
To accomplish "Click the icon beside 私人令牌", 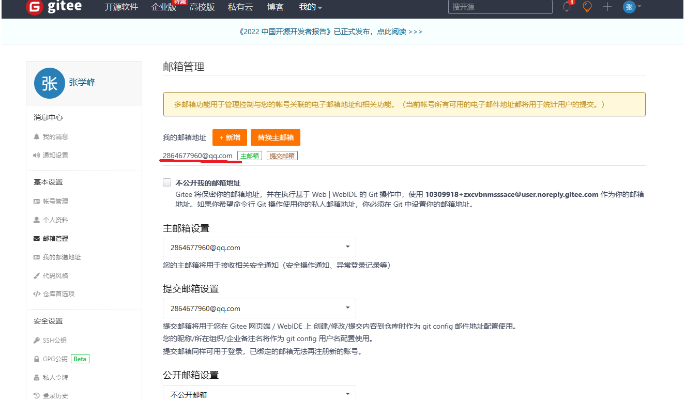I will pyautogui.click(x=37, y=377).
